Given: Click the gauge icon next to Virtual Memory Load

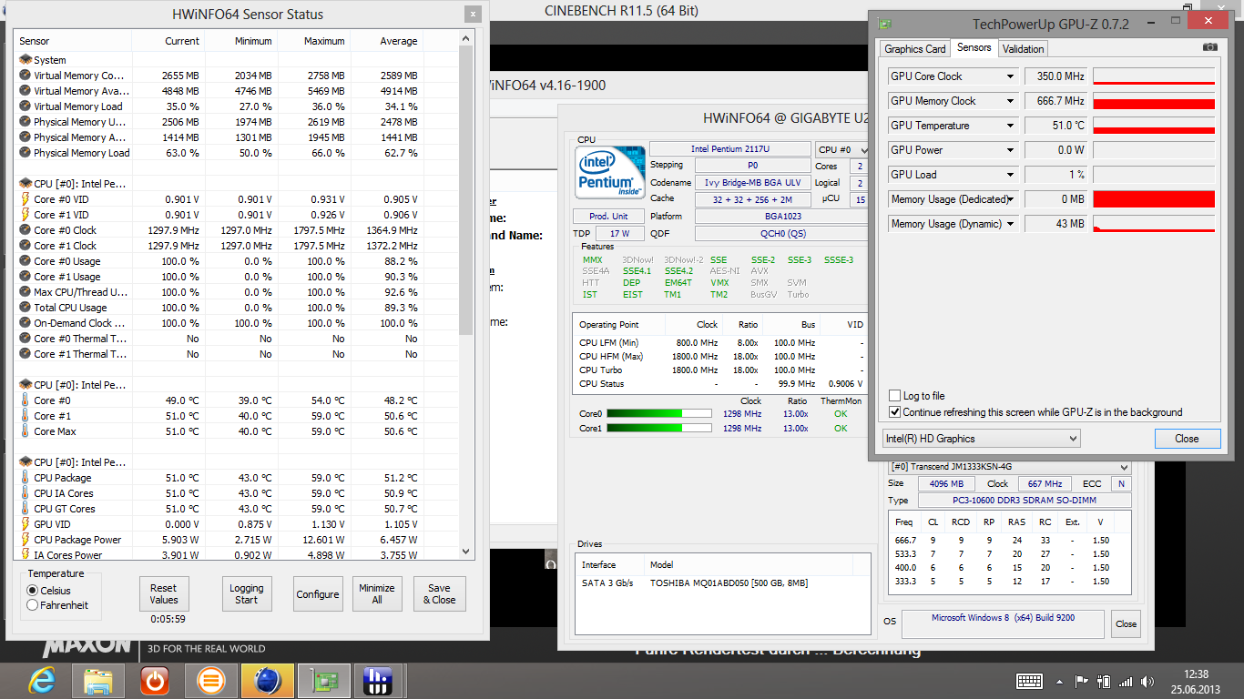Looking at the screenshot, I should click(25, 106).
